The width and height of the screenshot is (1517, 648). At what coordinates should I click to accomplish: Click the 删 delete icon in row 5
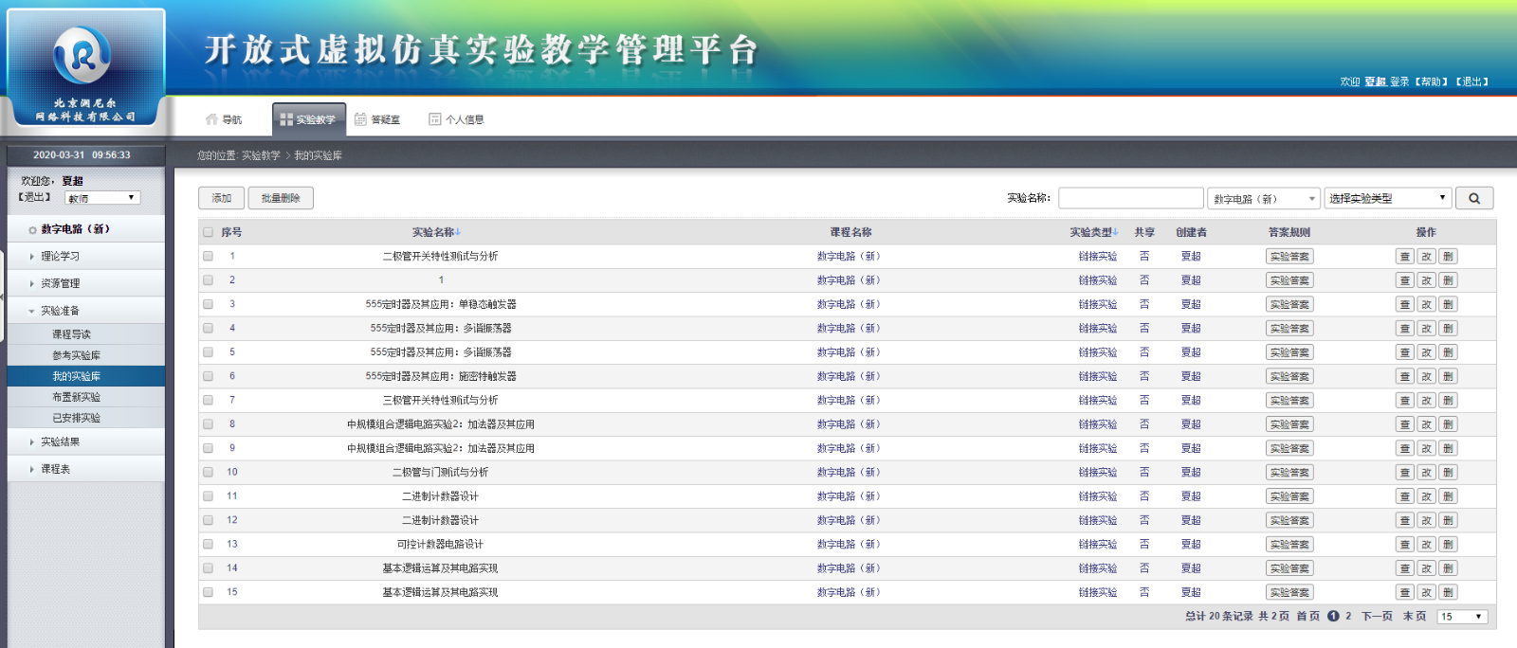(x=1448, y=352)
